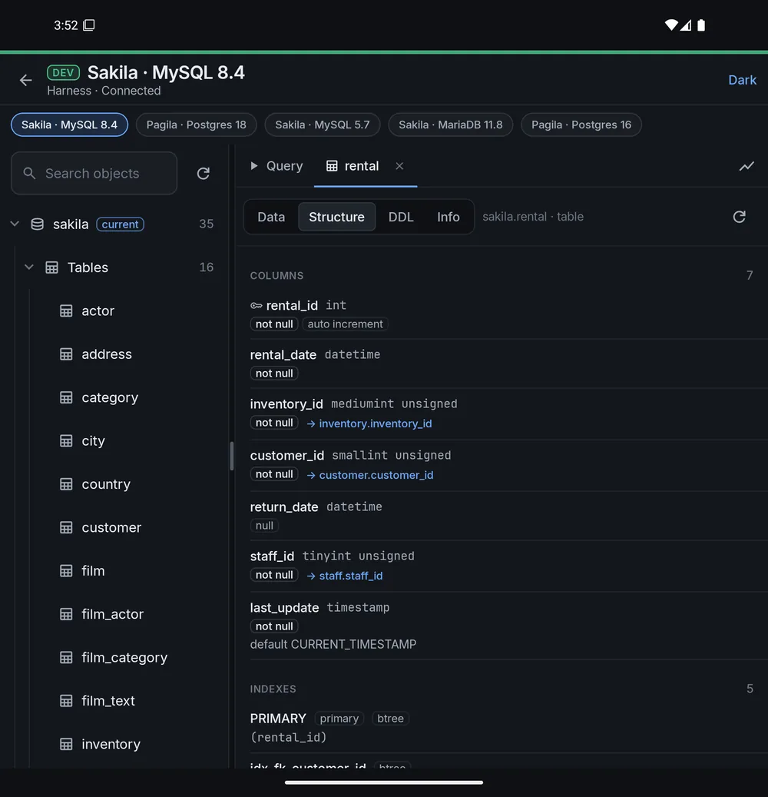Click the film table icon
This screenshot has height=797, width=768.
(66, 571)
